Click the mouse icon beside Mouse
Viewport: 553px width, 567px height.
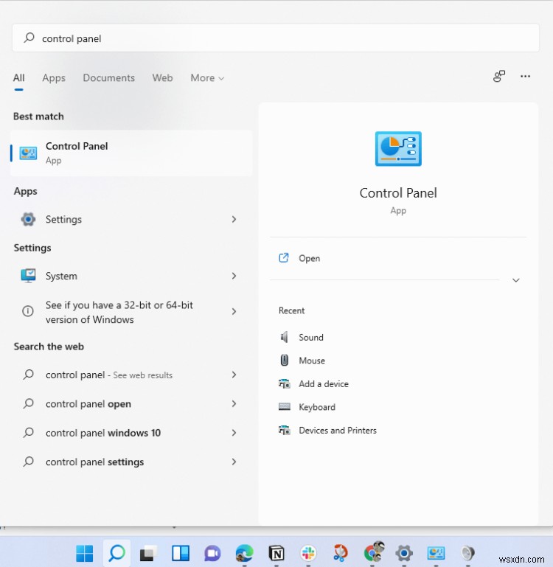coord(285,360)
